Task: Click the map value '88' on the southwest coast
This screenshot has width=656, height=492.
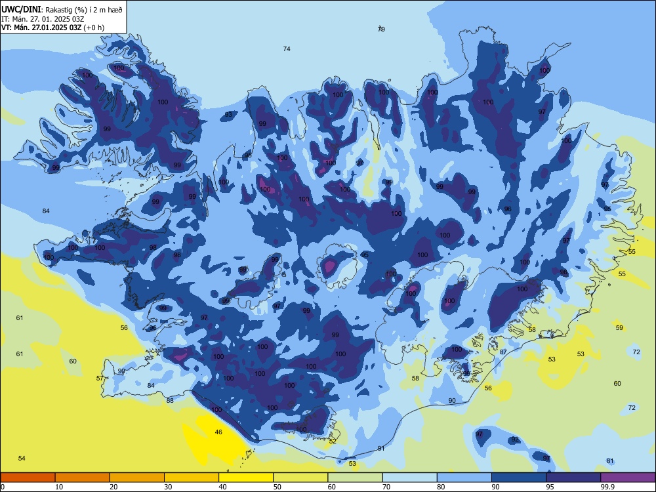Action: [x=170, y=400]
